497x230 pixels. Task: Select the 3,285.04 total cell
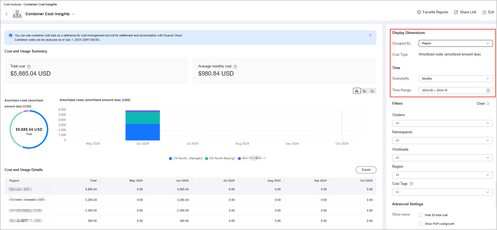91,200
